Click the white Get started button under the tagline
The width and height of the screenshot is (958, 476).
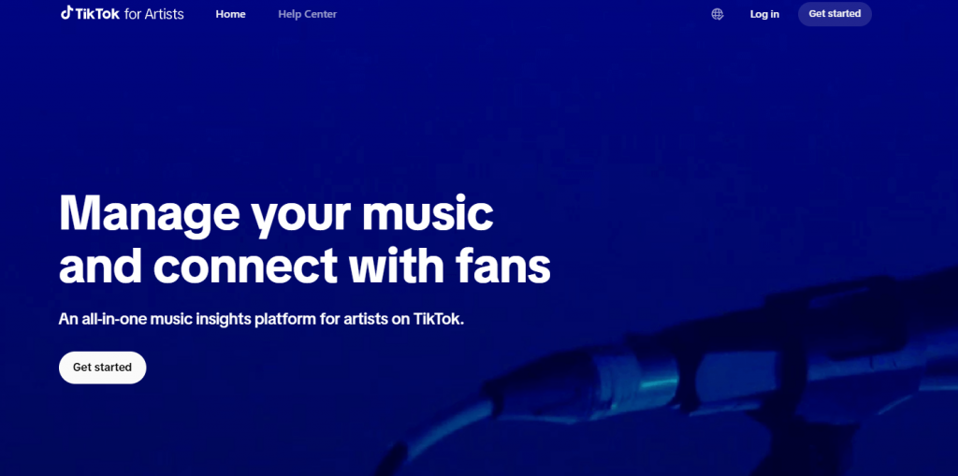(x=103, y=368)
